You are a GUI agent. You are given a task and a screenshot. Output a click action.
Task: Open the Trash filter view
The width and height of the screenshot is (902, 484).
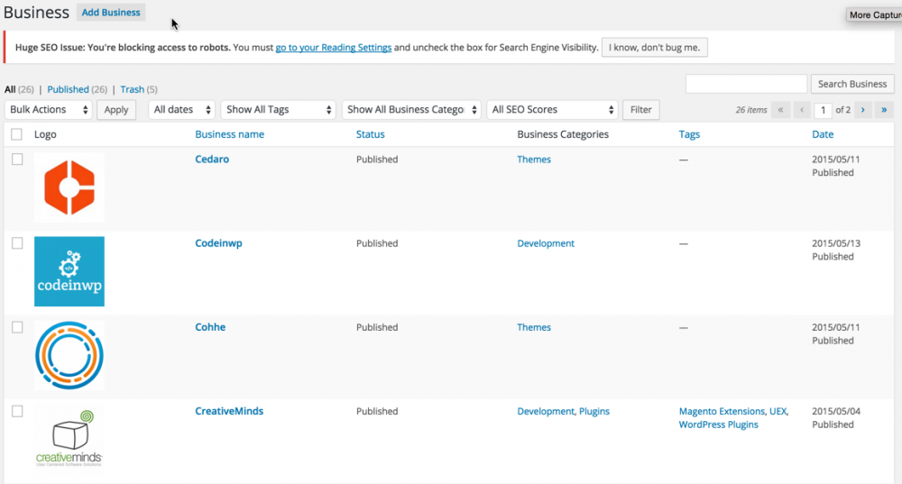[132, 89]
